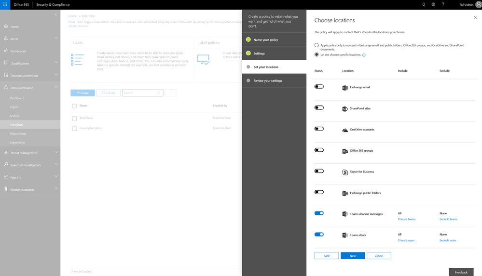Disable the Teams channel messages toggle
482x276 pixels.
pos(319,213)
